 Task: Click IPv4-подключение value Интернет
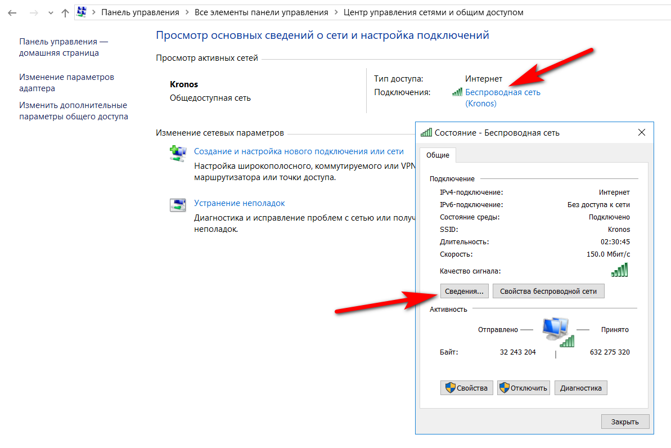614,192
